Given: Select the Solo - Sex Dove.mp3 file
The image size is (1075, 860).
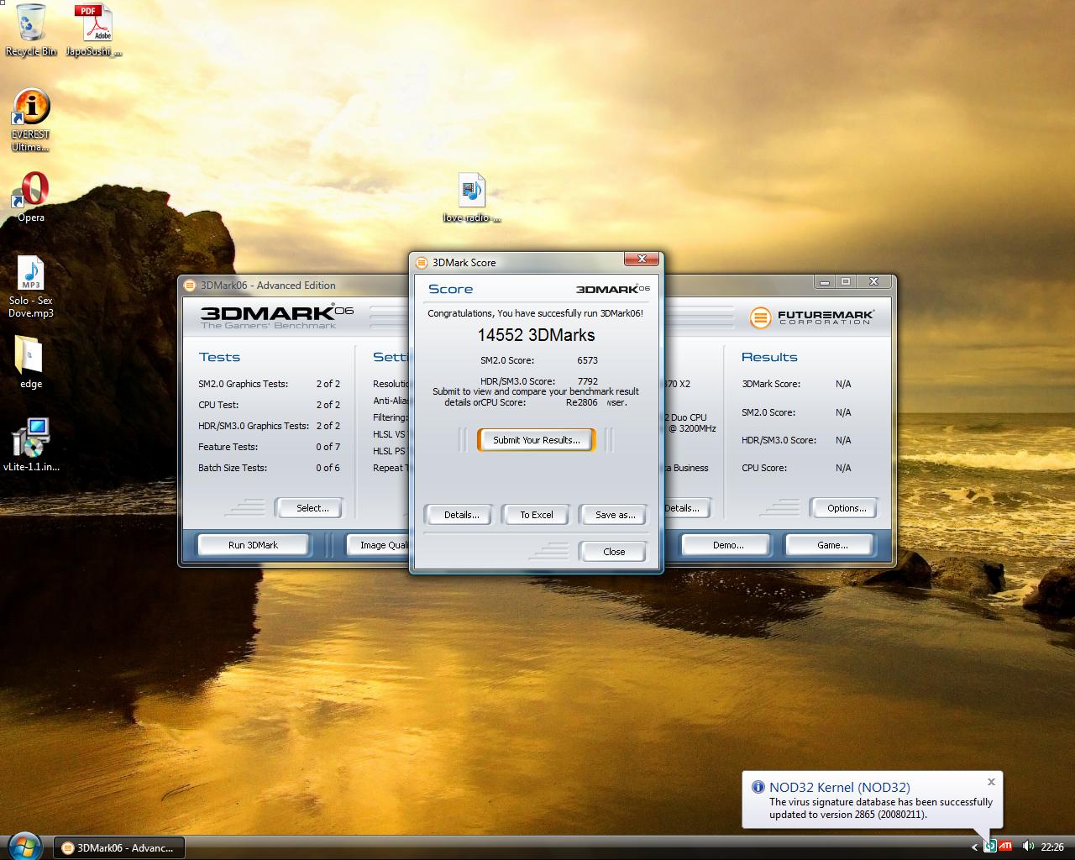Looking at the screenshot, I should pyautogui.click(x=31, y=287).
